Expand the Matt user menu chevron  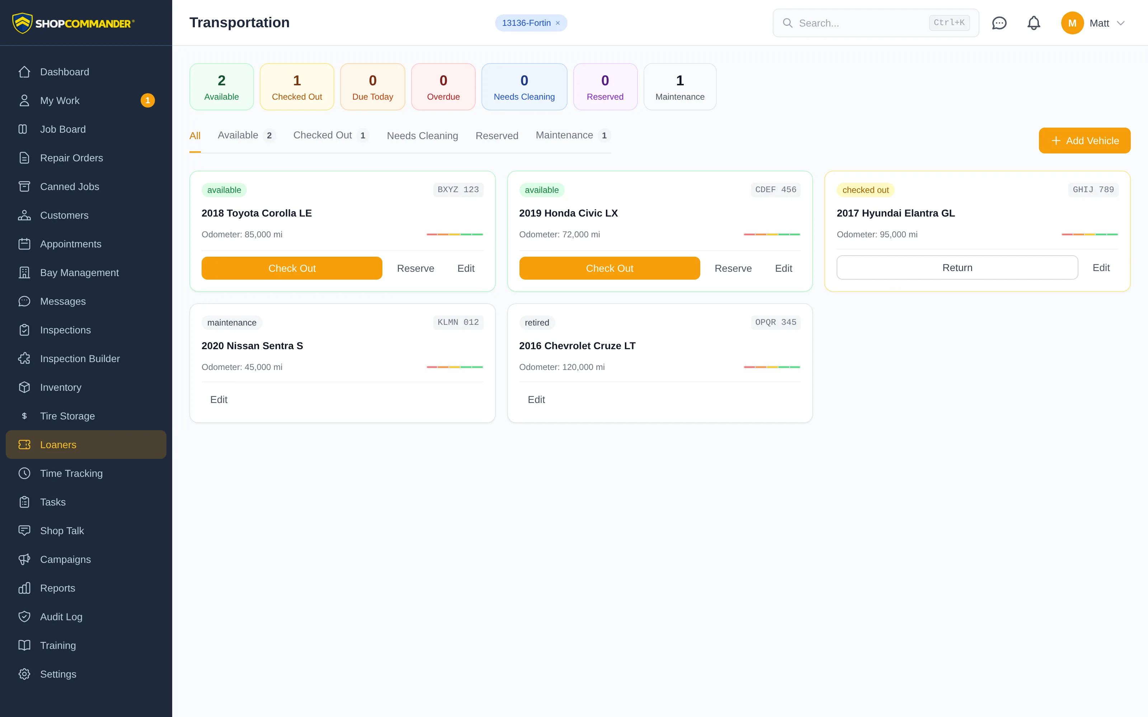(x=1121, y=23)
